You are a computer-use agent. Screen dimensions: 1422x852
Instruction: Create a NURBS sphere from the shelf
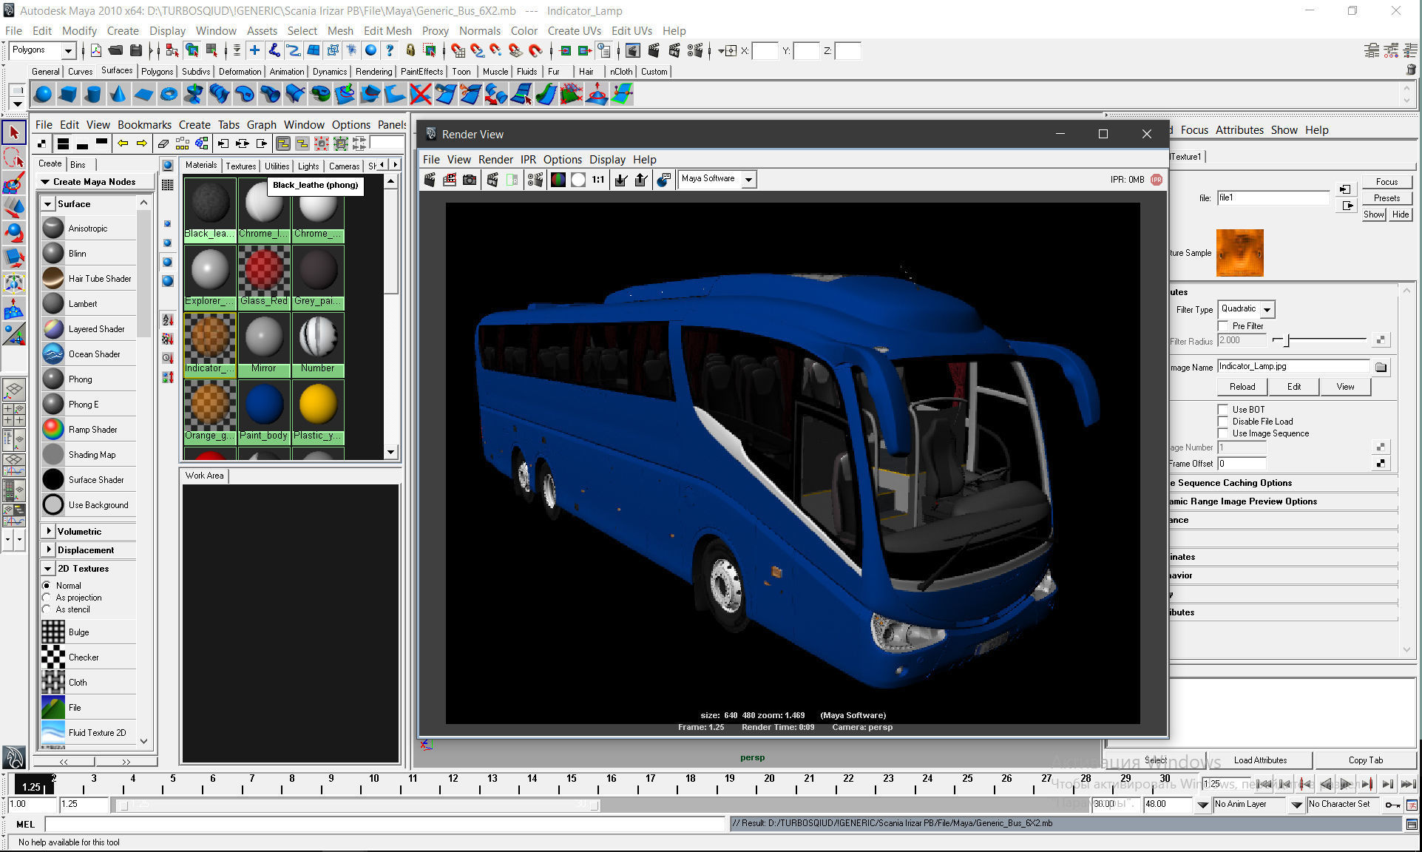tap(44, 94)
